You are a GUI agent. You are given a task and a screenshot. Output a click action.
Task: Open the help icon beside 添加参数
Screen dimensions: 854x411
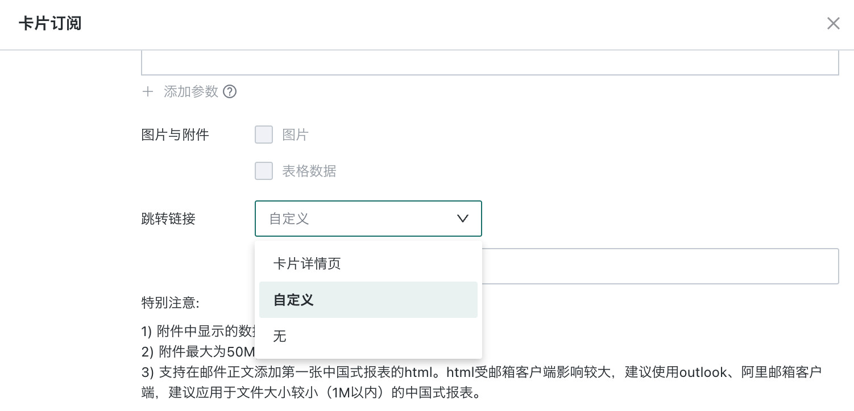pyautogui.click(x=230, y=91)
